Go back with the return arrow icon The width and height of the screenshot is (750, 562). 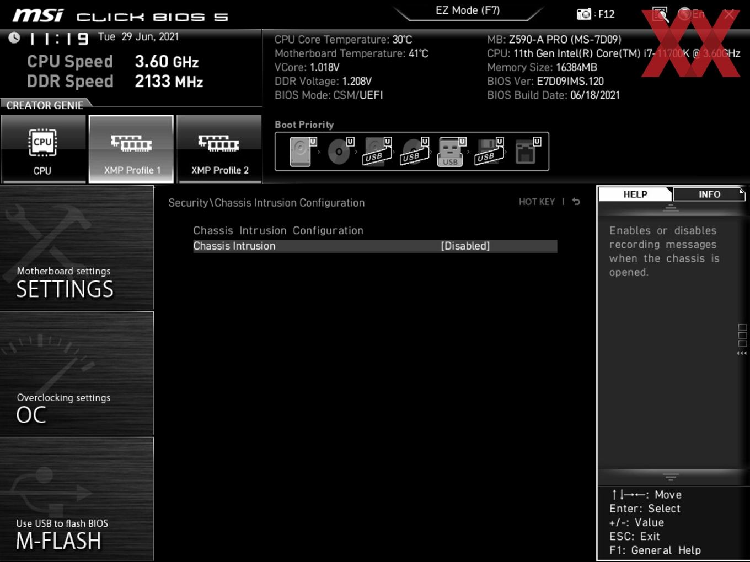tap(576, 202)
